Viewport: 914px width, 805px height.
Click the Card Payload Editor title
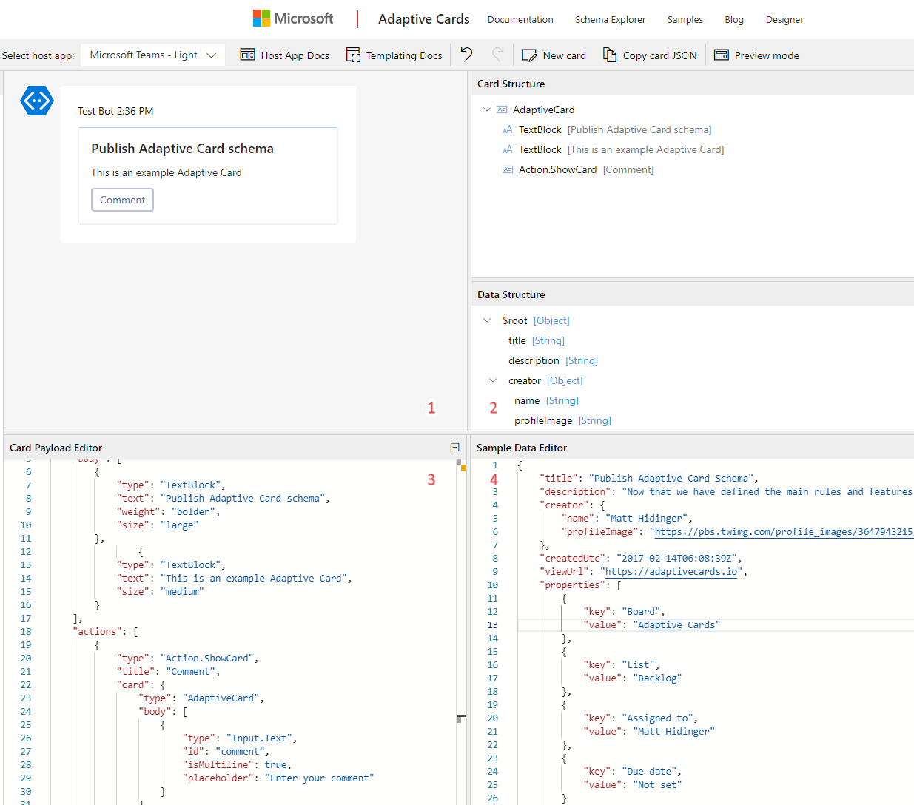coord(56,448)
